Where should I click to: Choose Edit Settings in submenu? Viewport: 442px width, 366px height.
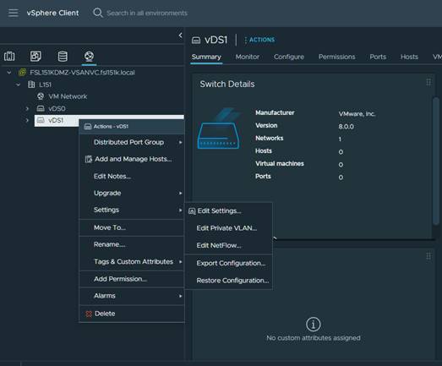(229, 211)
